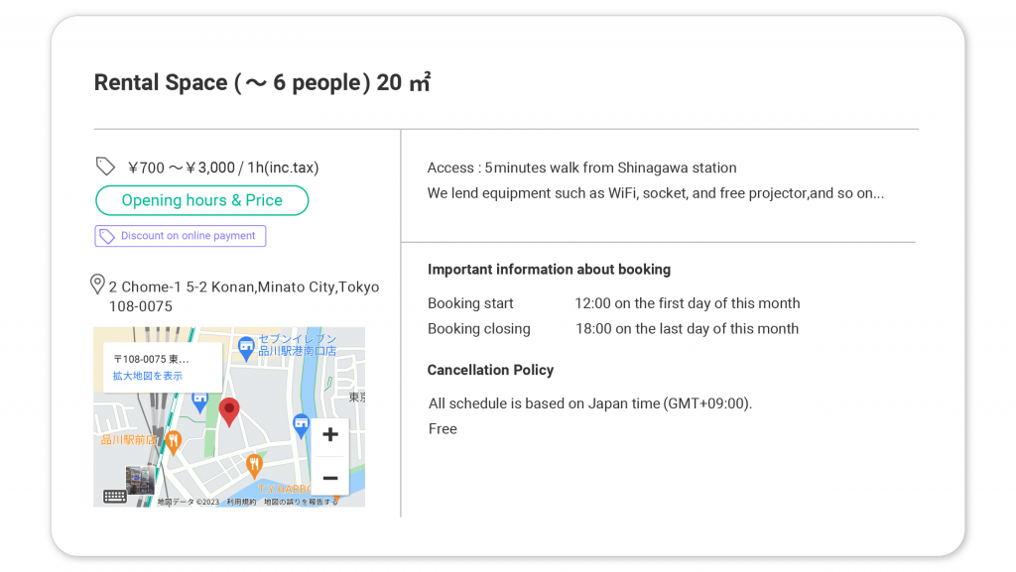Click the map postal code address card
This screenshot has height=572, width=1016.
tap(163, 368)
